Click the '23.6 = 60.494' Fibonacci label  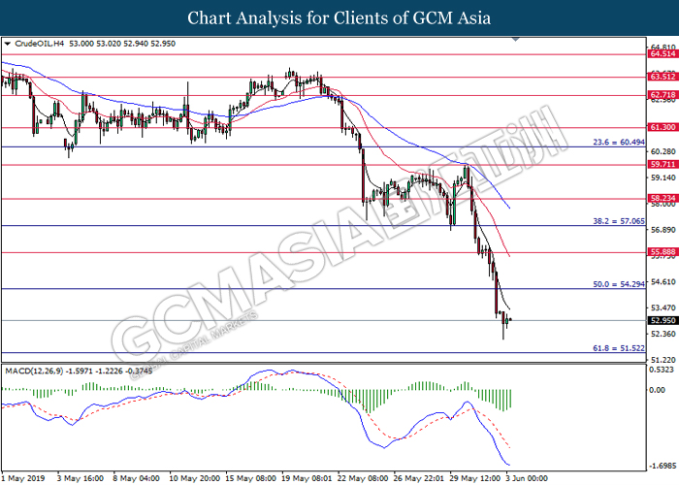(619, 142)
